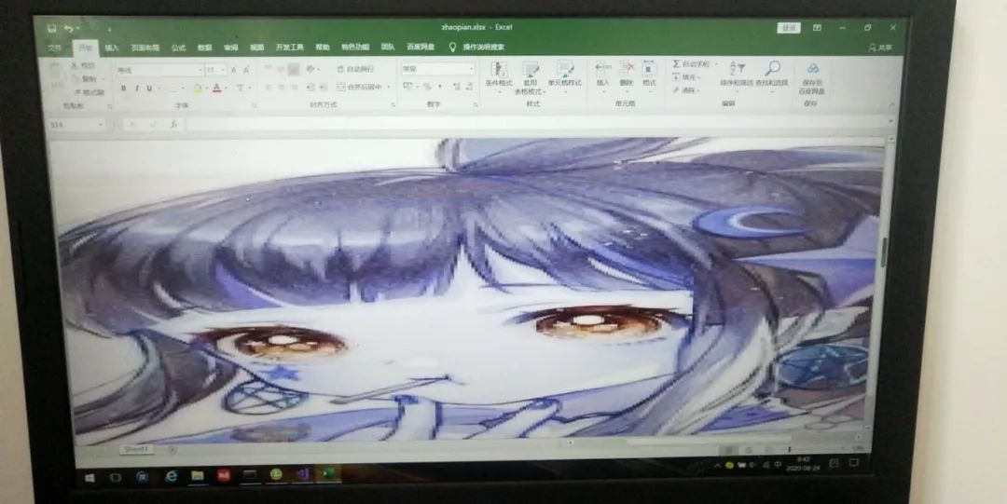Open File Explorer from the taskbar

coord(197,475)
